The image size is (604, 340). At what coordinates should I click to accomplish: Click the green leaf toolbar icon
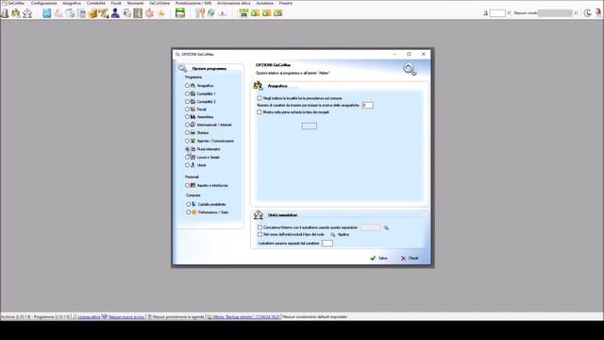(x=211, y=13)
